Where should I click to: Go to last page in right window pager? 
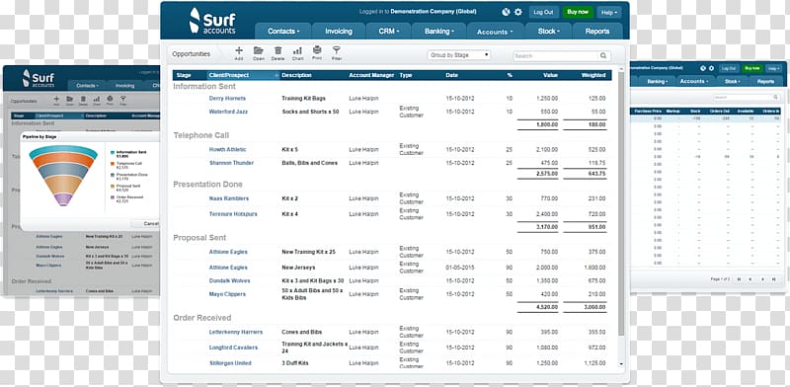[774, 278]
